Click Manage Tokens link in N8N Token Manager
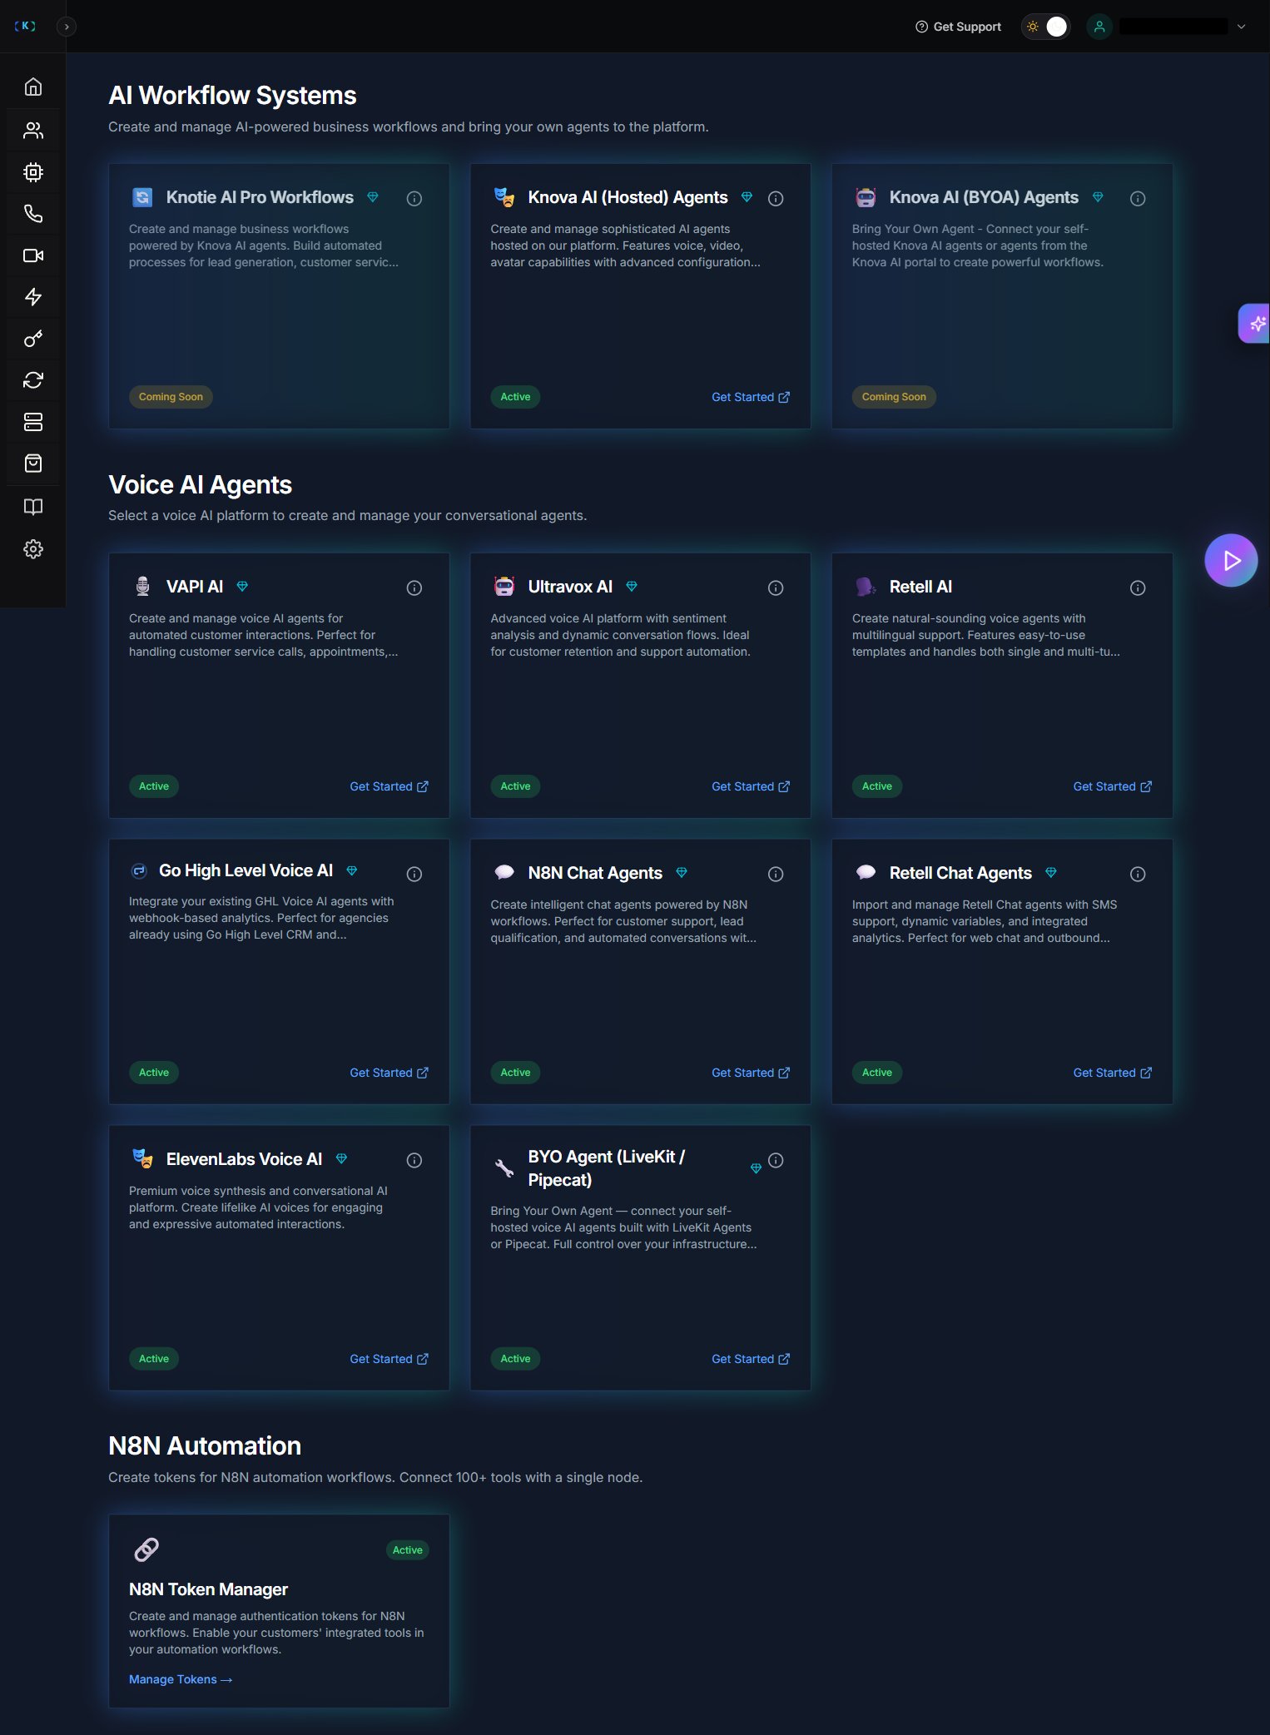This screenshot has width=1270, height=1735. click(181, 1679)
